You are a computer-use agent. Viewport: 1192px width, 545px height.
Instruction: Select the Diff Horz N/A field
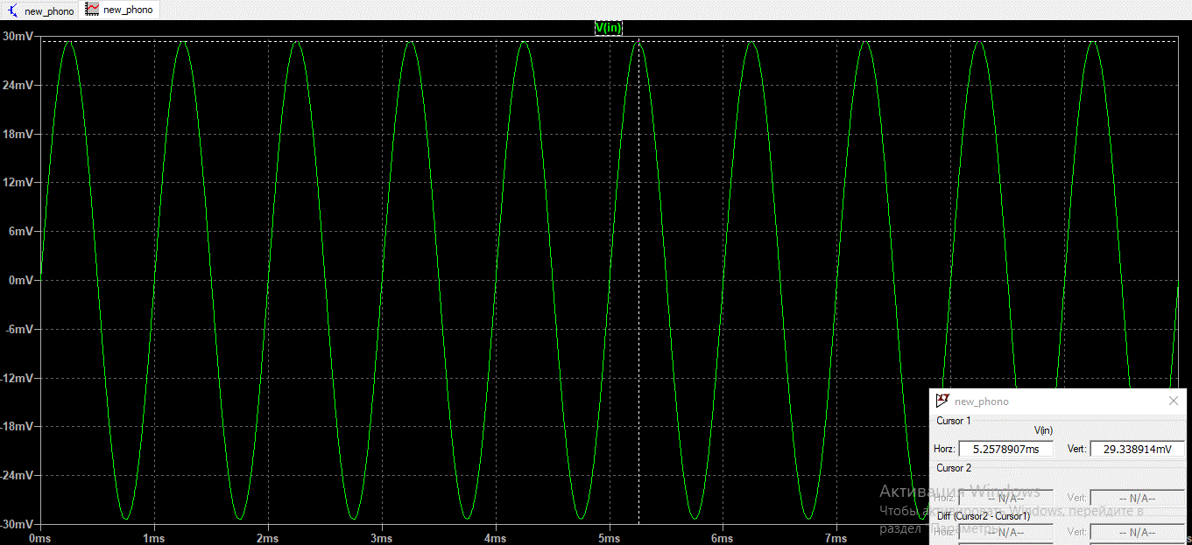pos(1006,532)
